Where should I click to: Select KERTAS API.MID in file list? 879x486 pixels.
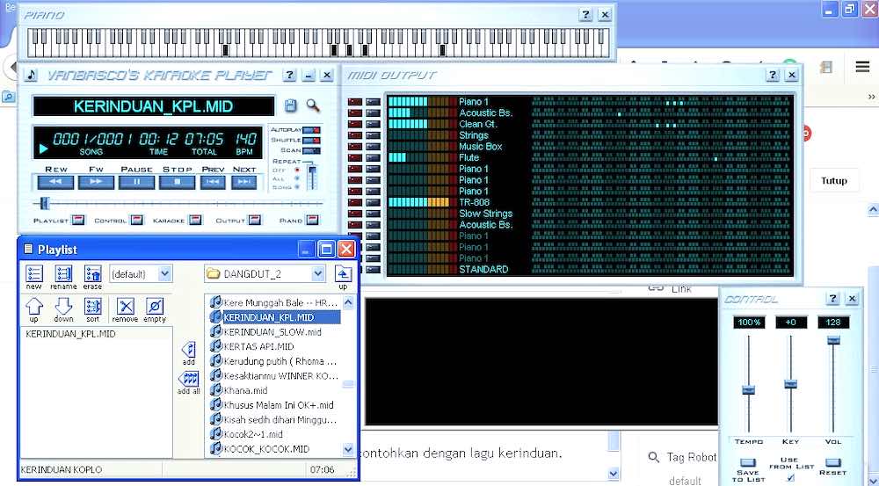pyautogui.click(x=258, y=346)
